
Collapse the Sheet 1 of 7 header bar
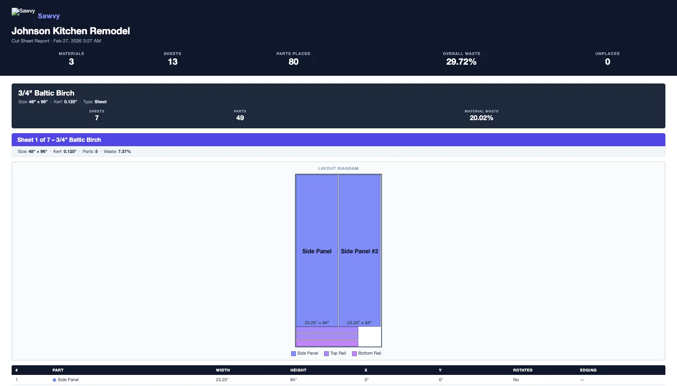(x=59, y=139)
